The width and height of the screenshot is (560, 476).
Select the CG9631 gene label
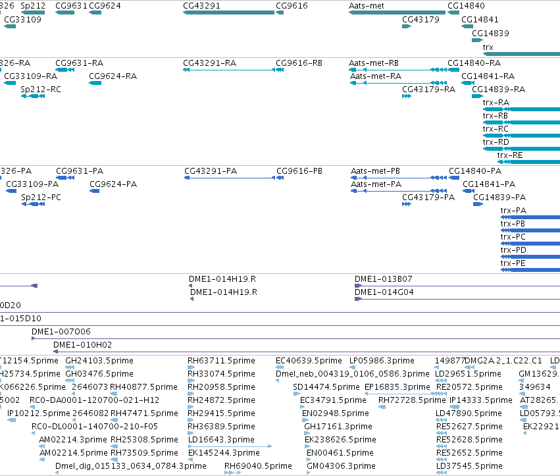[x=72, y=6]
